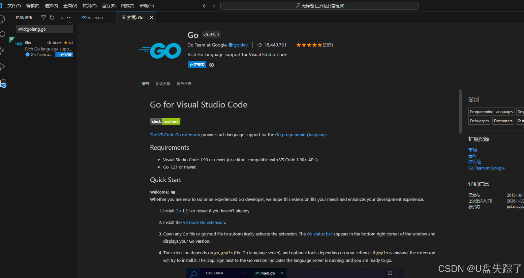
Task: Select Go extension item in sidebar list
Action: tap(43, 48)
